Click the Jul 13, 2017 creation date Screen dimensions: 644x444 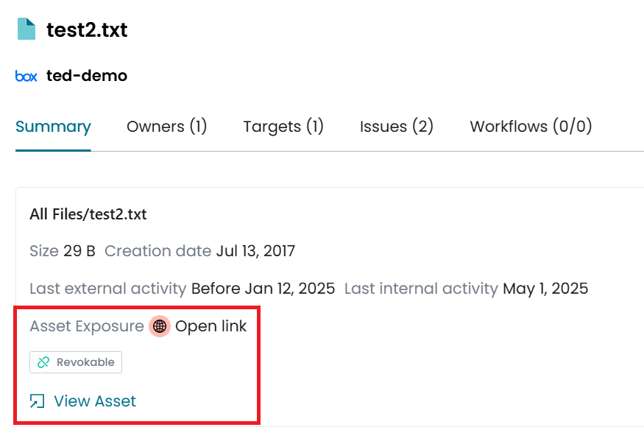point(255,251)
